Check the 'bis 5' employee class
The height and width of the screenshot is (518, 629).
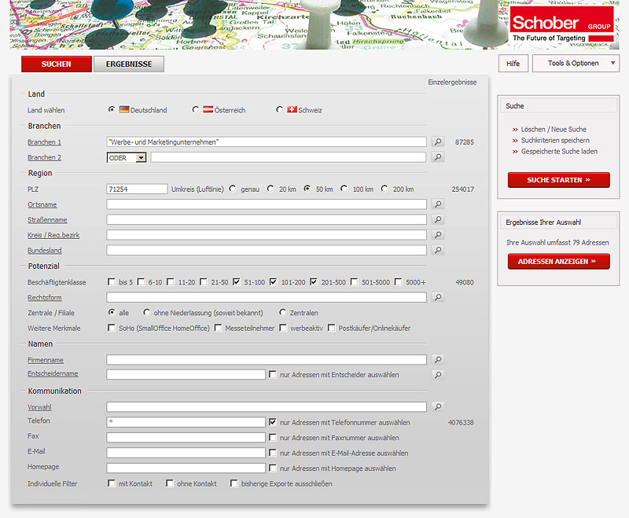tap(111, 282)
